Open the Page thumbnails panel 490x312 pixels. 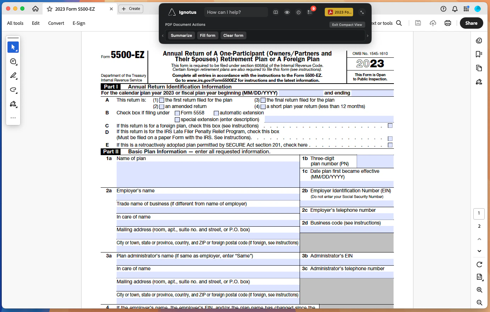pyautogui.click(x=479, y=68)
